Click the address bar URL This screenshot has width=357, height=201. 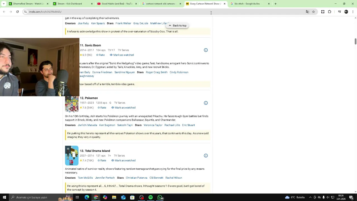(45, 12)
